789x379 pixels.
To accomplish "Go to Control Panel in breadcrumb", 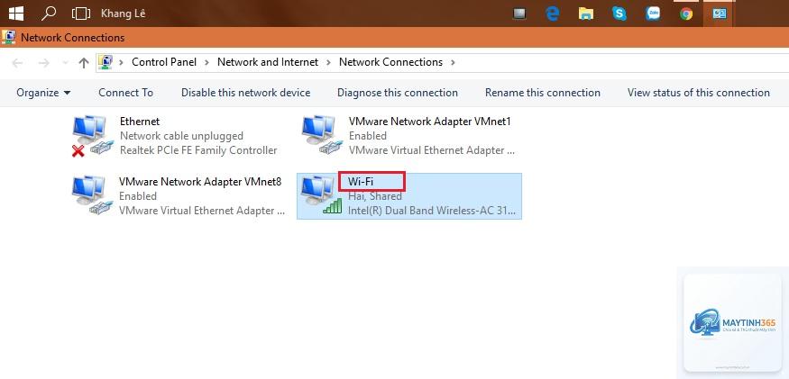I will [x=164, y=62].
